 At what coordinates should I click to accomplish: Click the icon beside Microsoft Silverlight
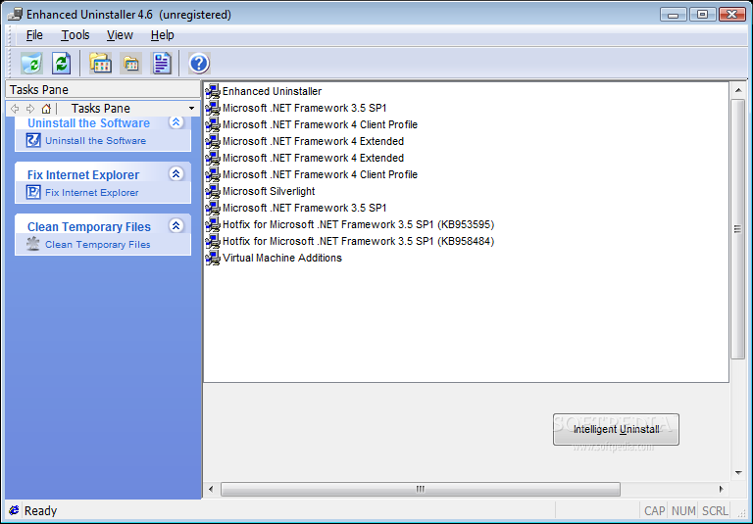[213, 191]
